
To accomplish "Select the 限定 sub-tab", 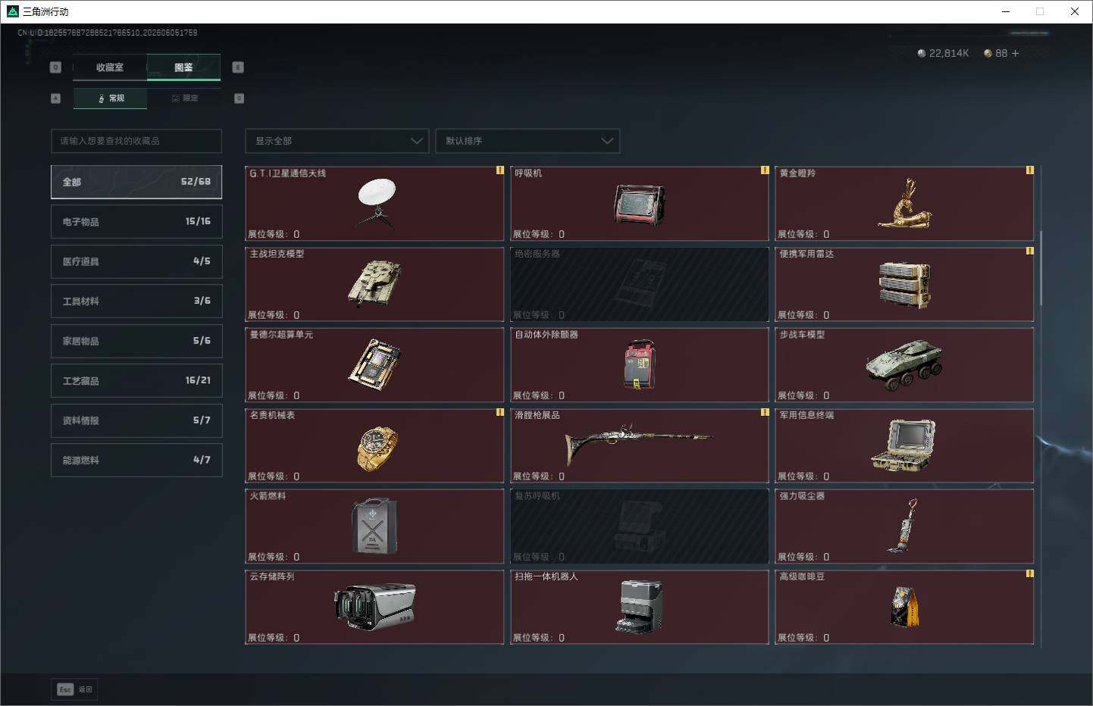I will [x=185, y=98].
